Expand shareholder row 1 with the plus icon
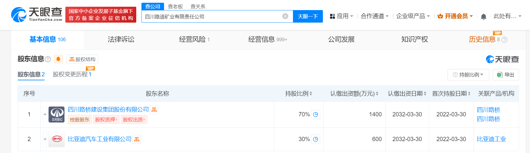This screenshot has height=153, width=530. 45,115
